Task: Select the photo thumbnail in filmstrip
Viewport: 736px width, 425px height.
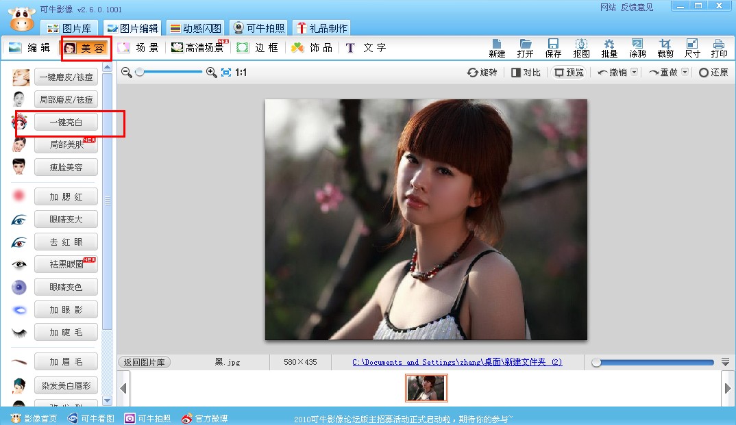Action: pyautogui.click(x=426, y=388)
